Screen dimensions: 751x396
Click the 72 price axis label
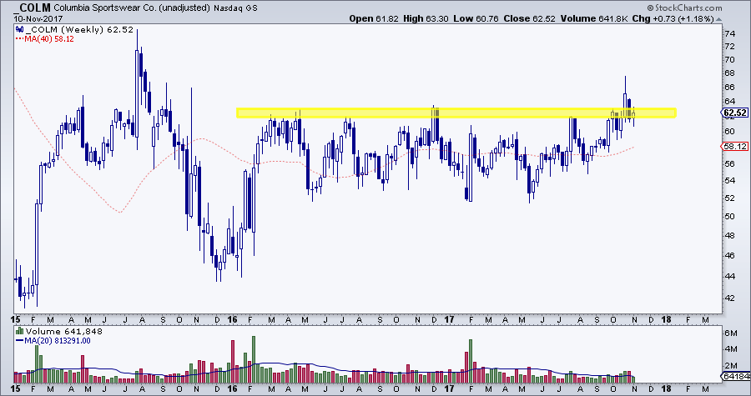click(x=730, y=47)
